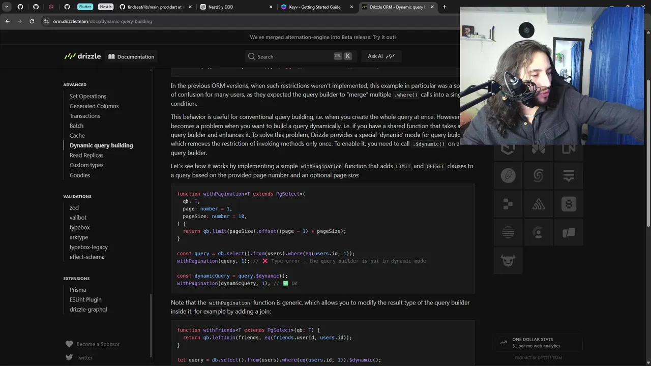Click the browser back arrow
Screen dimensions: 651x366
(x=7, y=21)
